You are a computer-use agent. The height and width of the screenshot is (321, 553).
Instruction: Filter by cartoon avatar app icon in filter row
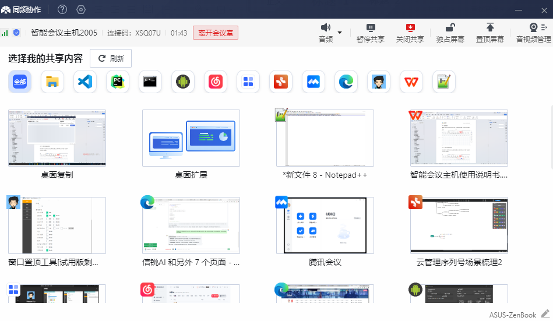coord(379,82)
